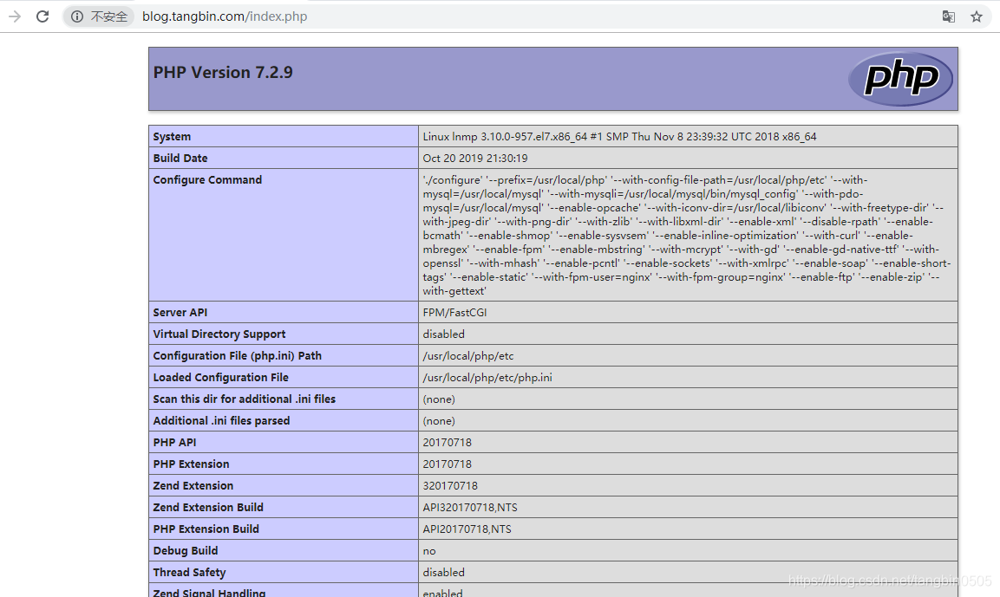The width and height of the screenshot is (1000, 597).
Task: Select the PHP API label
Action: coord(174,442)
